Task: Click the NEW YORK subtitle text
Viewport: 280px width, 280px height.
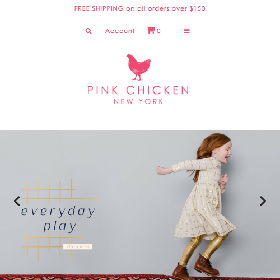Action: coord(138,101)
